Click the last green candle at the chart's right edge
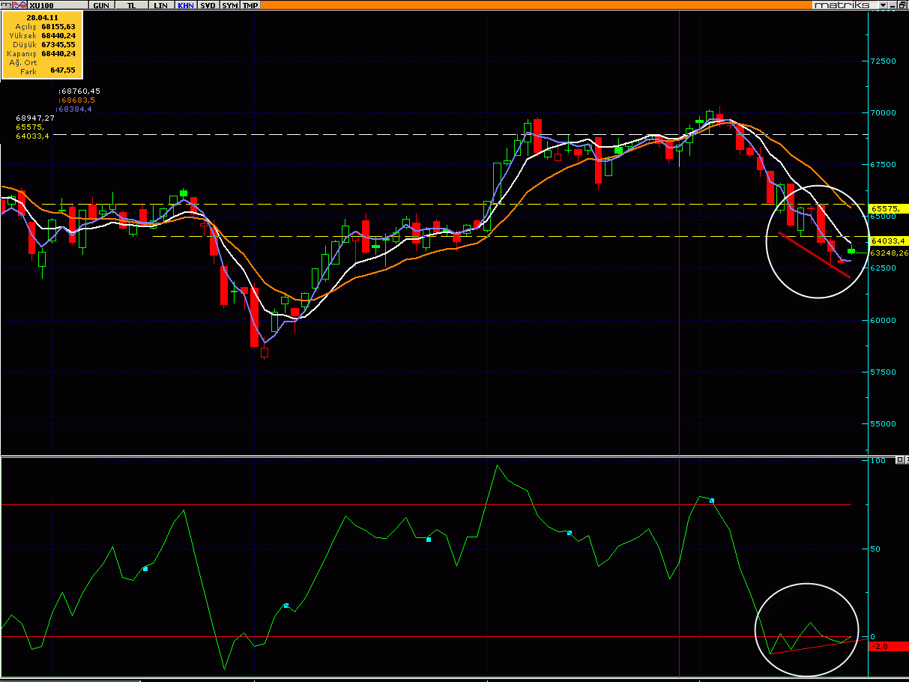Image resolution: width=909 pixels, height=682 pixels. point(851,251)
